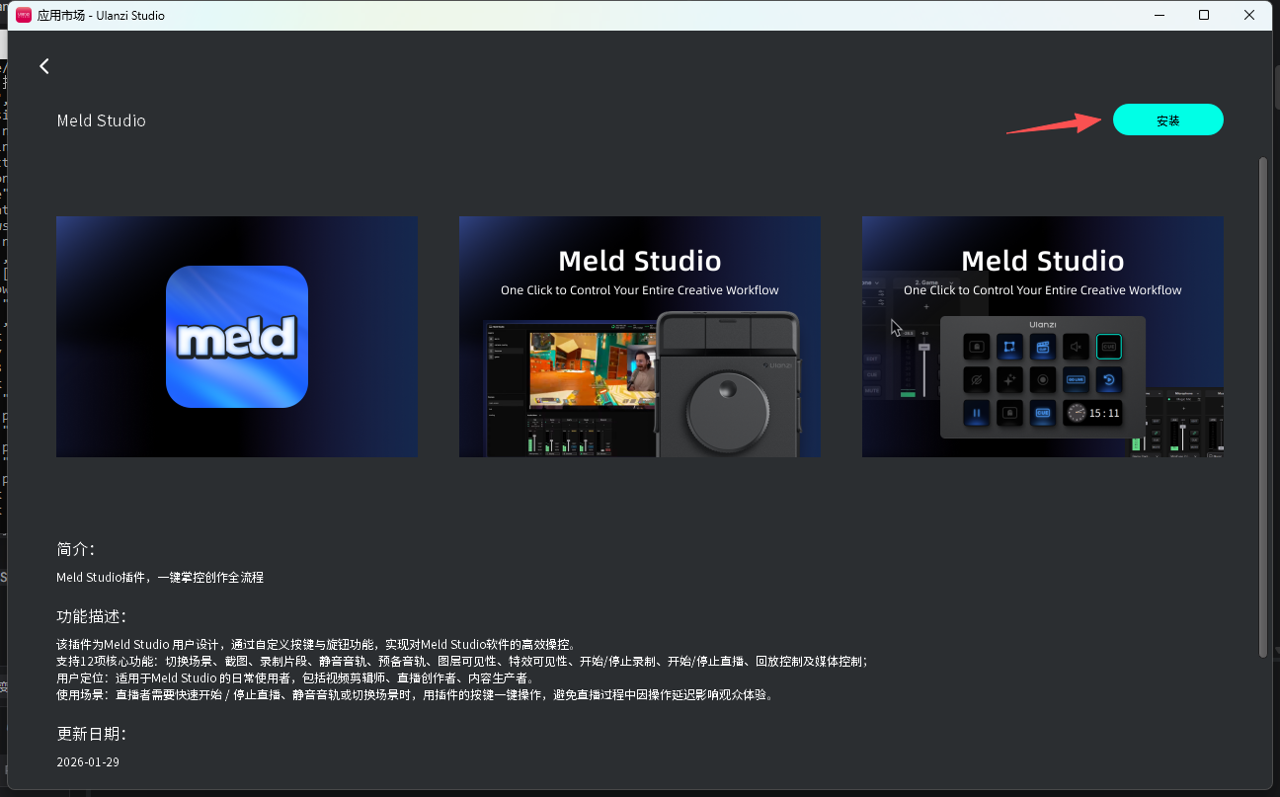Click the pause key icon
1280x797 pixels.
(977, 412)
